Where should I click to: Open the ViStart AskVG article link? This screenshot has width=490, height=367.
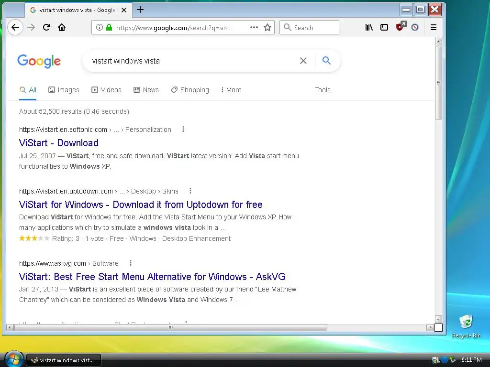point(152,277)
